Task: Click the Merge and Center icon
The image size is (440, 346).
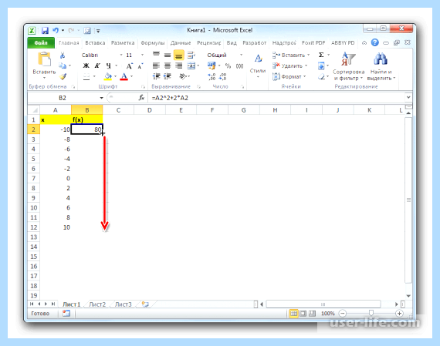Action: pos(191,66)
